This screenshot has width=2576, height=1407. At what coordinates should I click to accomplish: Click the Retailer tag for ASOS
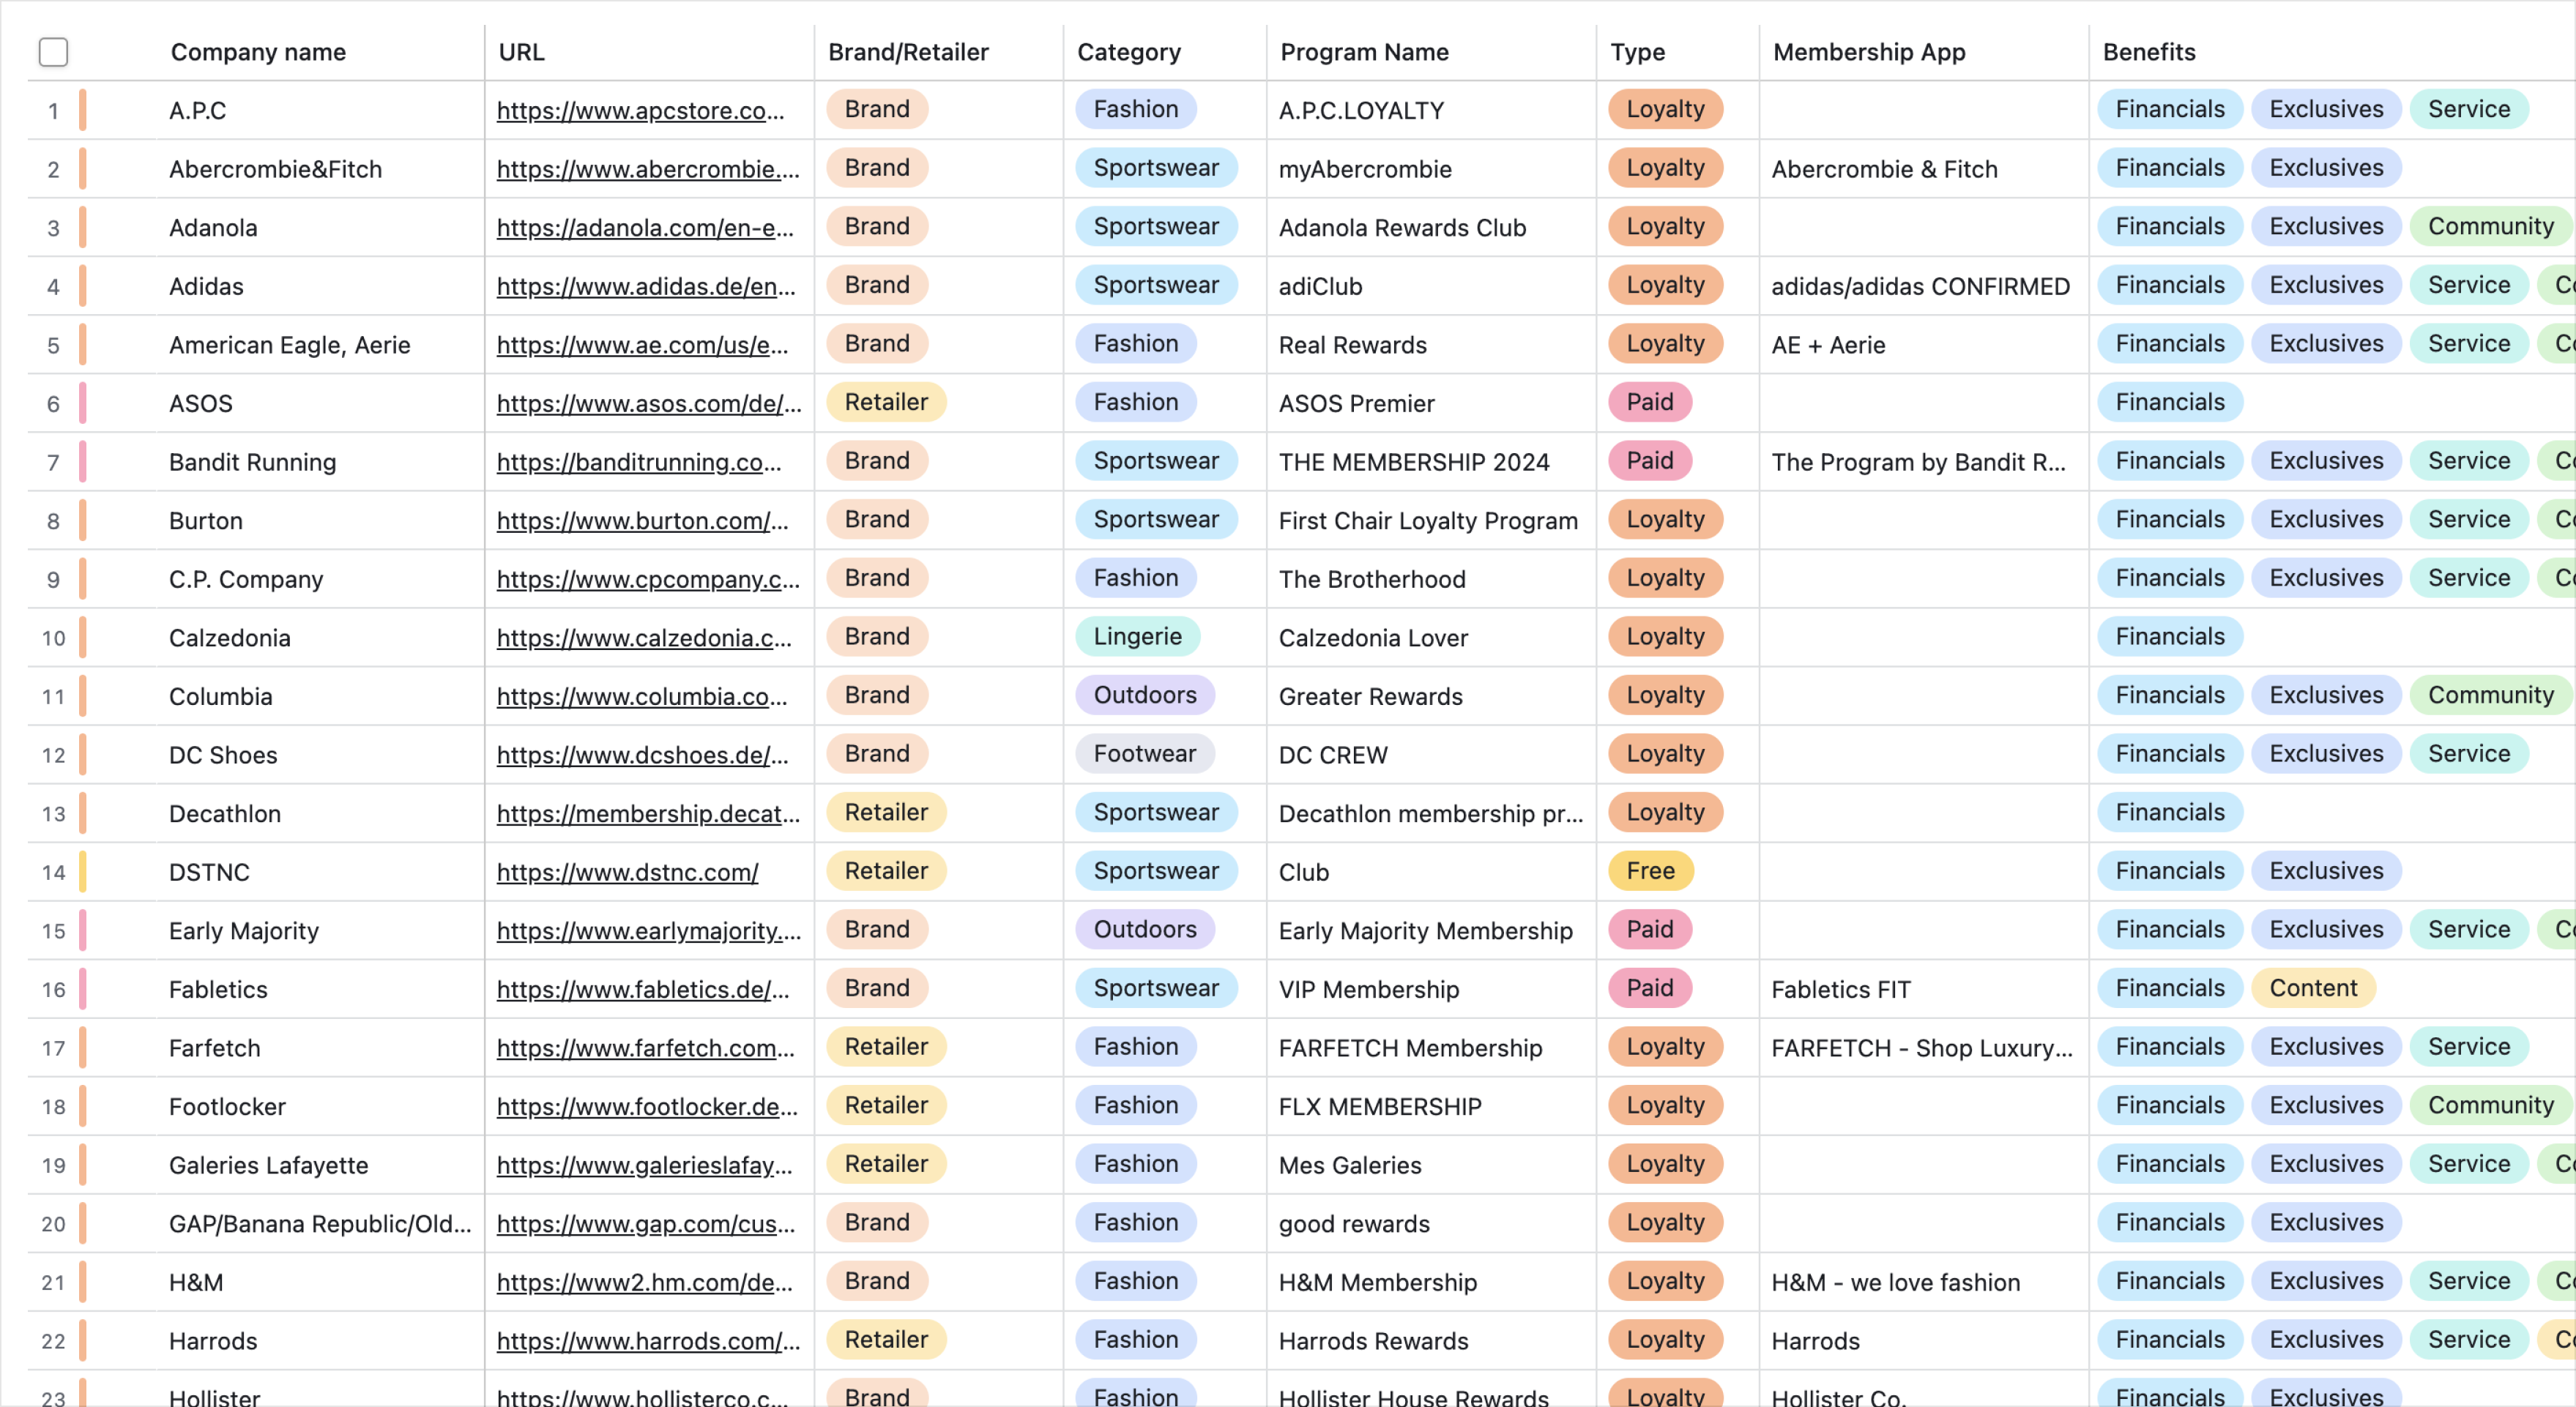(x=886, y=402)
